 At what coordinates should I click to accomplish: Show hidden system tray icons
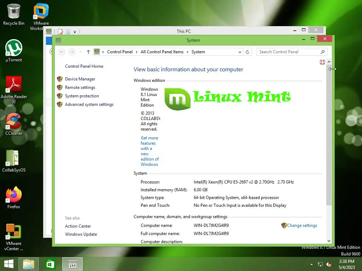point(311,264)
